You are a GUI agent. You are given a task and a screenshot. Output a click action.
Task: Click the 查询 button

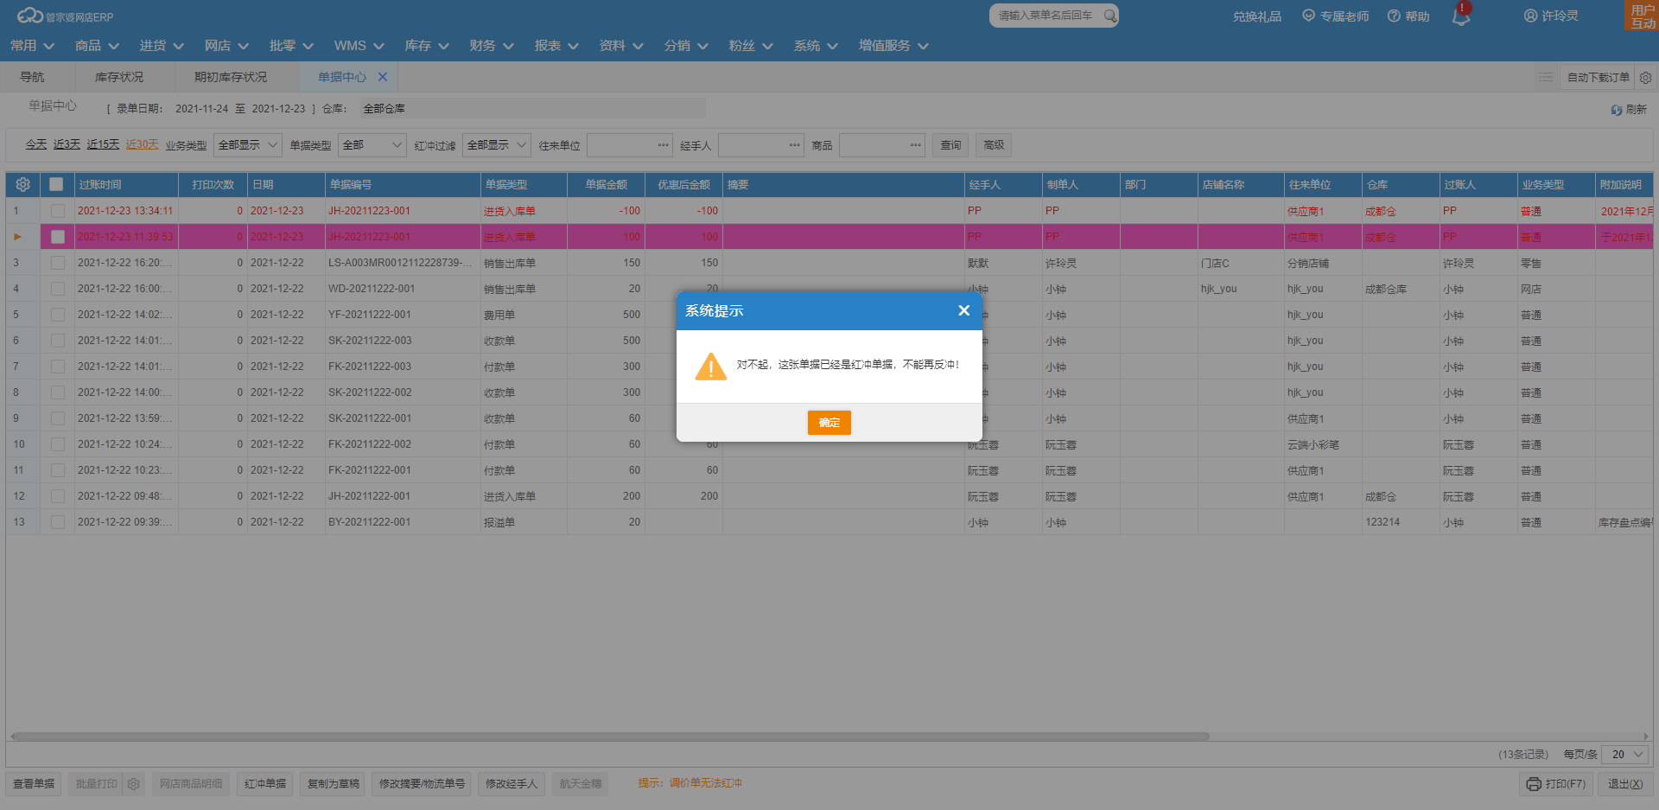pos(950,145)
